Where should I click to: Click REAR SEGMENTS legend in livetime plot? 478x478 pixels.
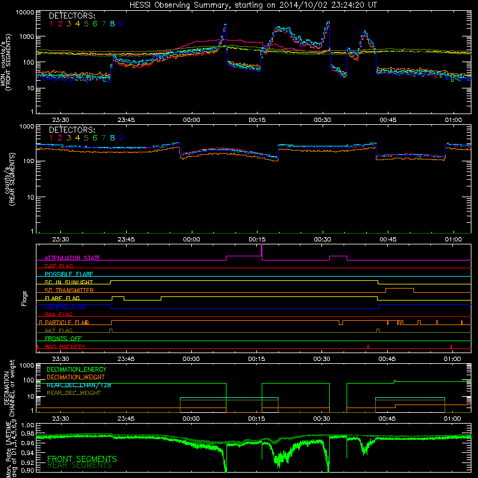[79, 465]
